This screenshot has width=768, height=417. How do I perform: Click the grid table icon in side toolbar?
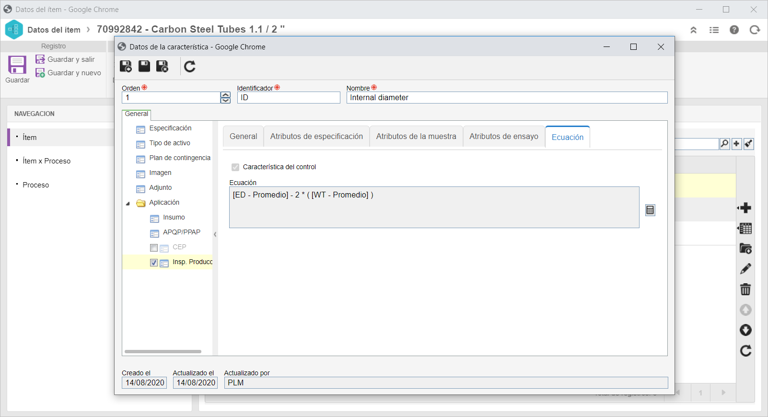coord(745,229)
